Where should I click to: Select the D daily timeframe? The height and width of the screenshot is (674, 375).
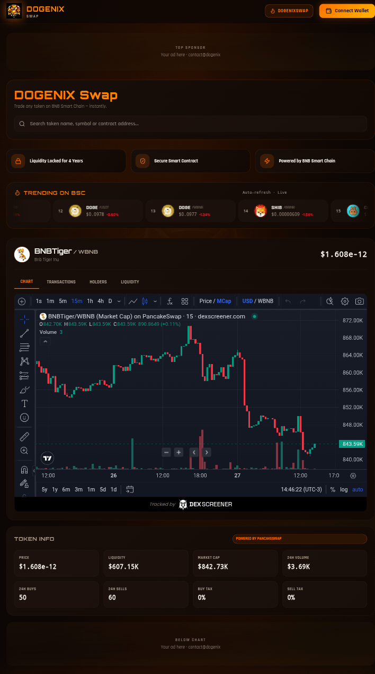pos(110,301)
